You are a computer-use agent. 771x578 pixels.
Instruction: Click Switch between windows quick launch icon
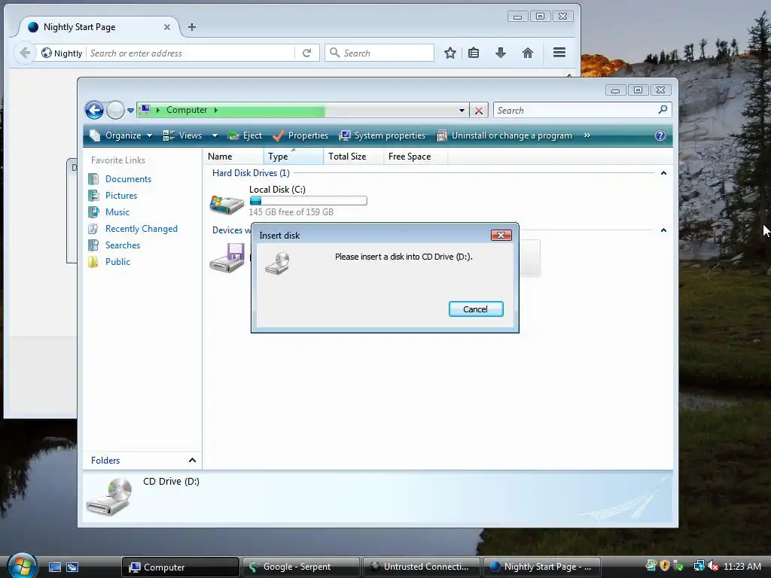(72, 567)
